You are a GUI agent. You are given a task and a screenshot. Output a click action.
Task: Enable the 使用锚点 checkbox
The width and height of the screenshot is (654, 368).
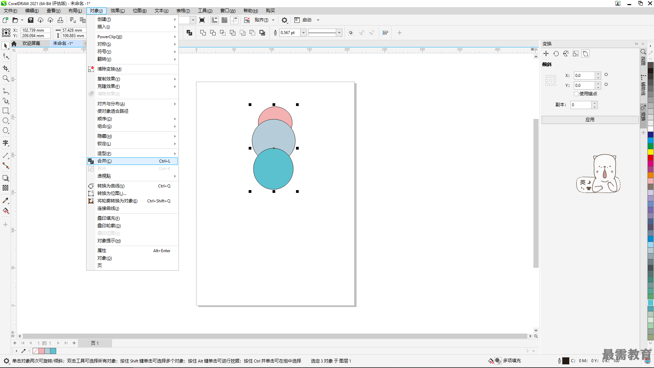pos(576,94)
